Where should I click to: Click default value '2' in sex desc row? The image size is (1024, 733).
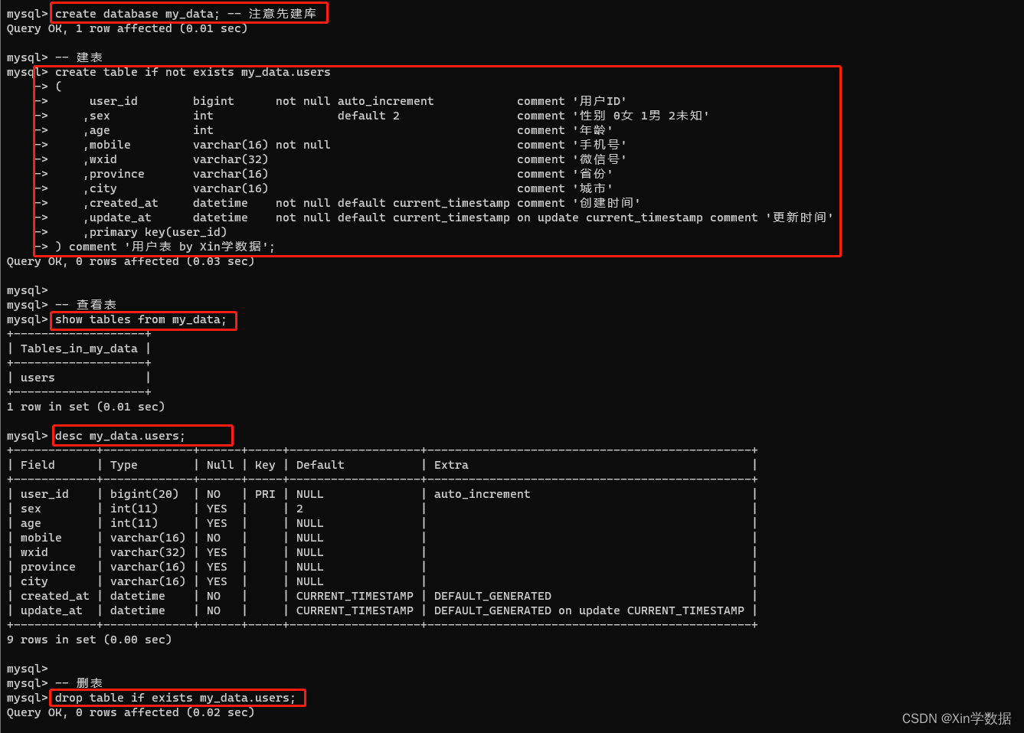coord(299,509)
